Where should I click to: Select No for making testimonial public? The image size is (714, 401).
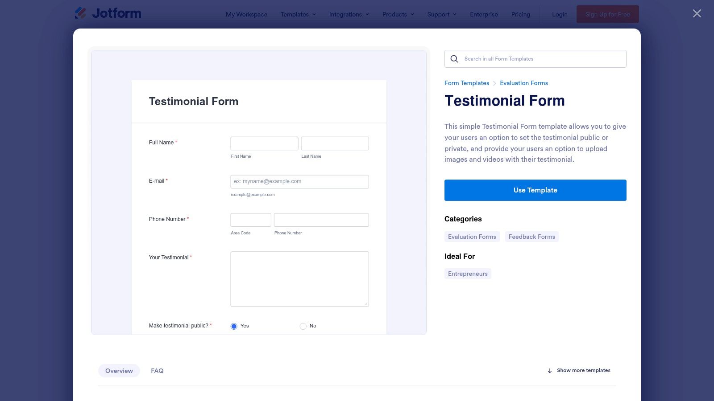pos(303,326)
